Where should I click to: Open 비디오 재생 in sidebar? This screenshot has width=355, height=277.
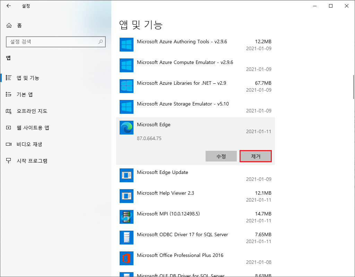tap(29, 144)
